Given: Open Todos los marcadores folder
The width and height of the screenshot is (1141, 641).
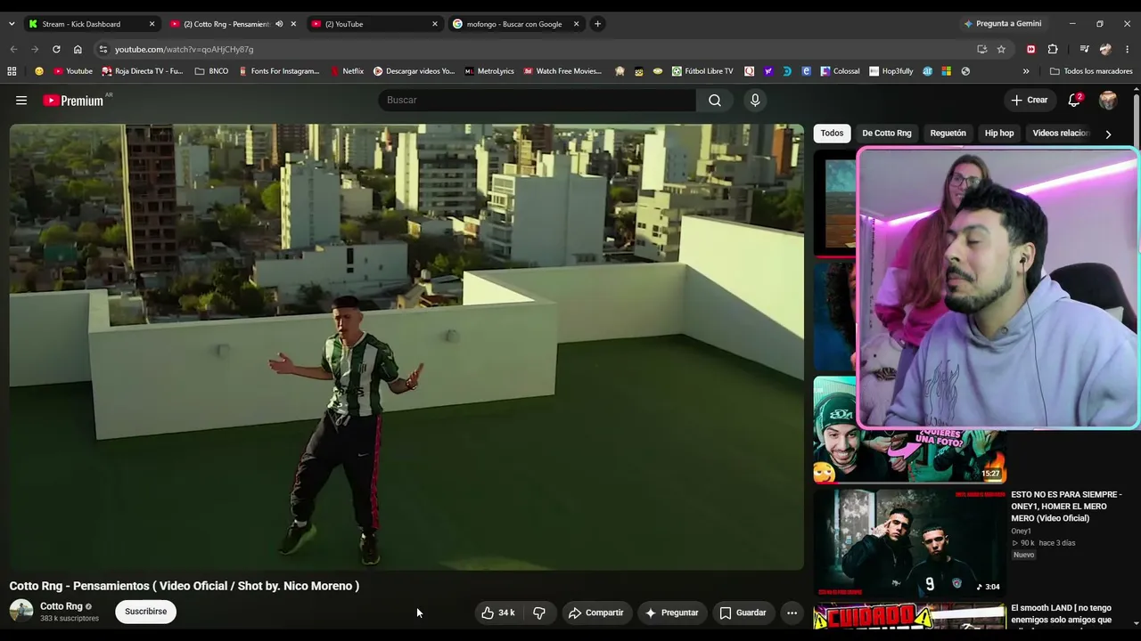Looking at the screenshot, I should tap(1091, 71).
